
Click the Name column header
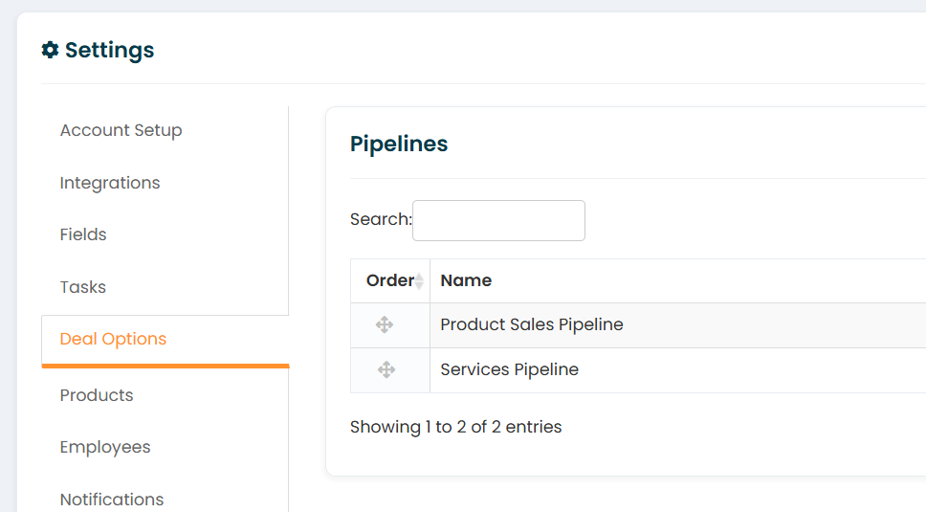tap(466, 280)
